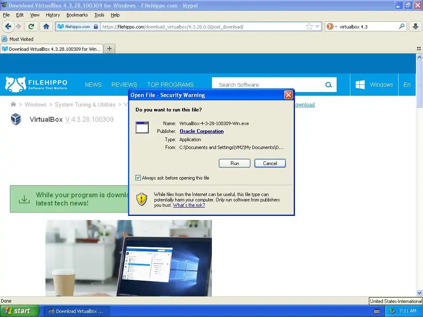
Task: Open the History menu
Action: [x=52, y=15]
